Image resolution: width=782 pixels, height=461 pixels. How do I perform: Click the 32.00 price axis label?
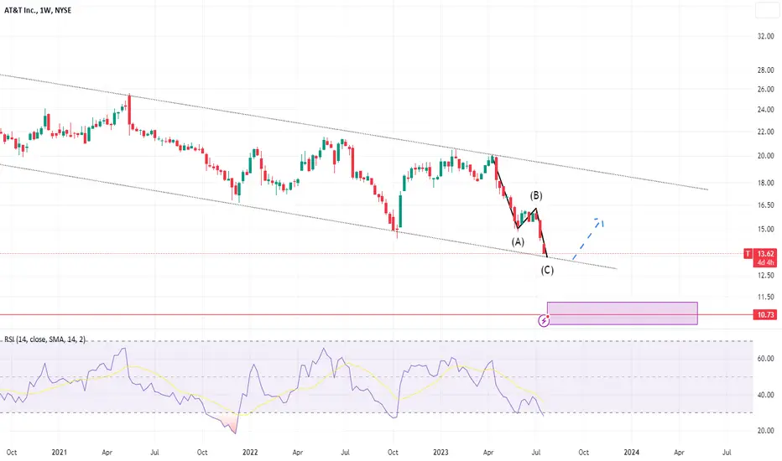(x=765, y=36)
